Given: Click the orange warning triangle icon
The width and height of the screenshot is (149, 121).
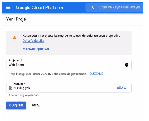Looking at the screenshot, I should click(15, 38).
